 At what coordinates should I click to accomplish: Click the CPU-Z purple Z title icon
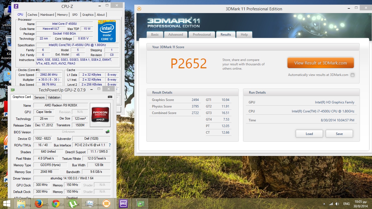(16, 6)
